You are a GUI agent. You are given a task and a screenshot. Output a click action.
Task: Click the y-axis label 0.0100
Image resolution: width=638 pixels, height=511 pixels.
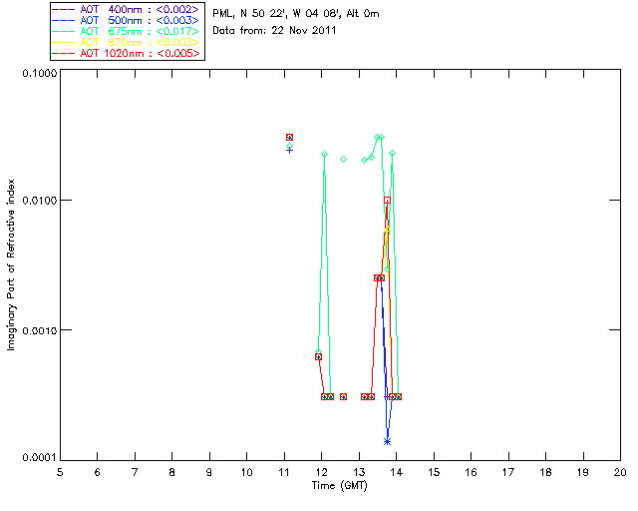pos(40,200)
